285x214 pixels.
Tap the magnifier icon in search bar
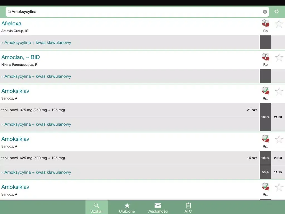(9, 12)
